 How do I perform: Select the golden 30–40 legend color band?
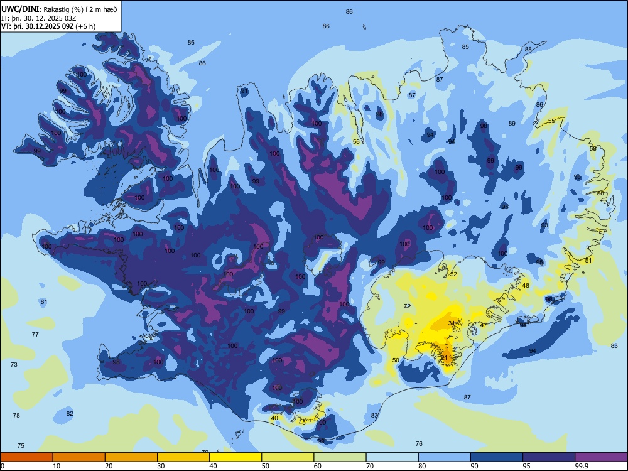click(183, 457)
